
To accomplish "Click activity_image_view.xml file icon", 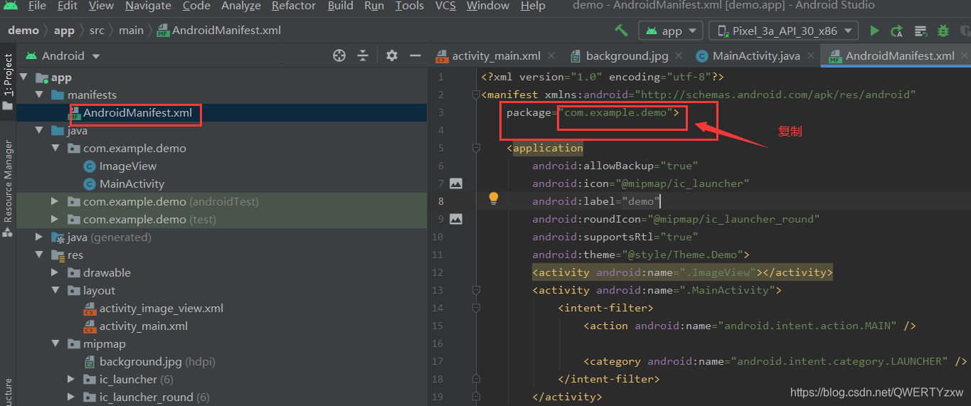I will click(x=90, y=309).
